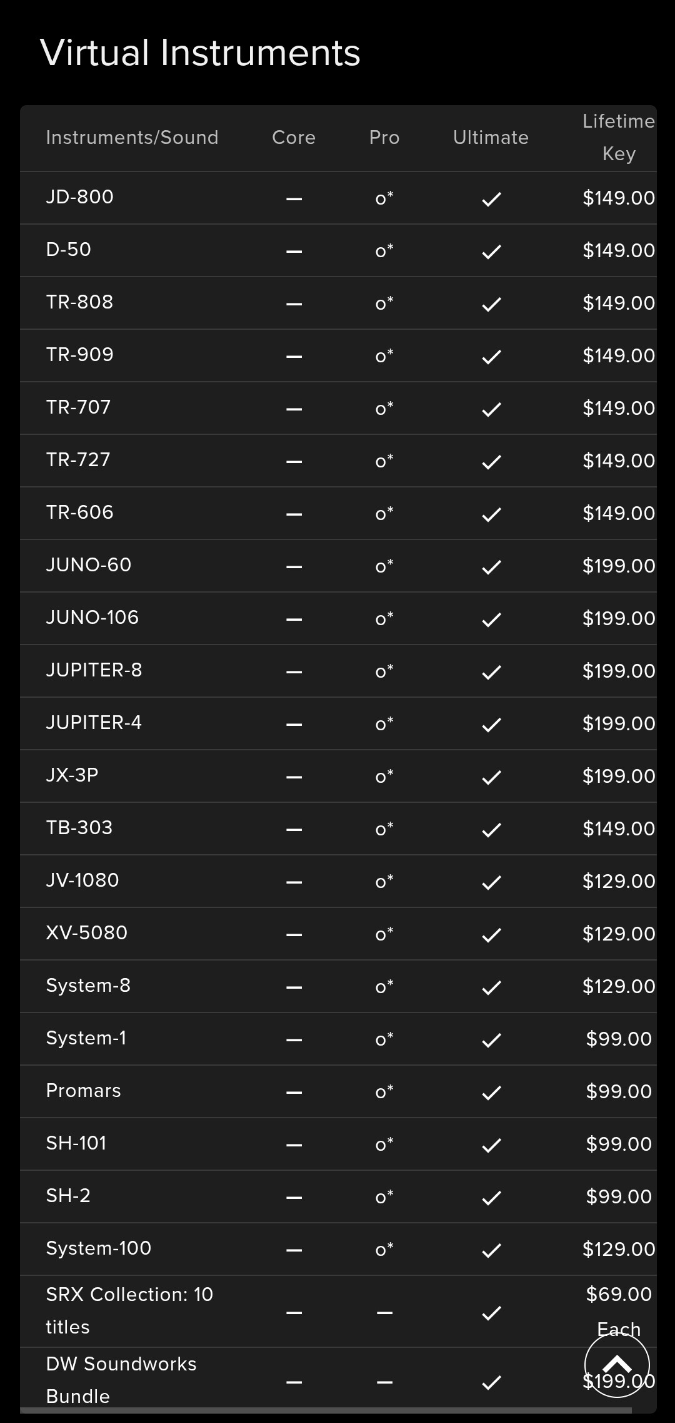The height and width of the screenshot is (1423, 675).
Task: Select the Ultimate column header
Action: 491,138
